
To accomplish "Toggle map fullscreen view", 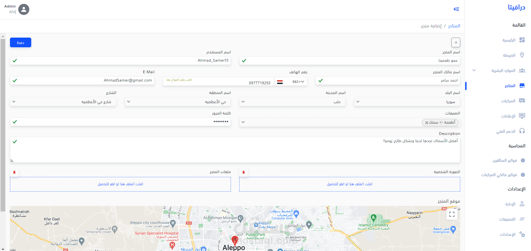I will (452, 214).
